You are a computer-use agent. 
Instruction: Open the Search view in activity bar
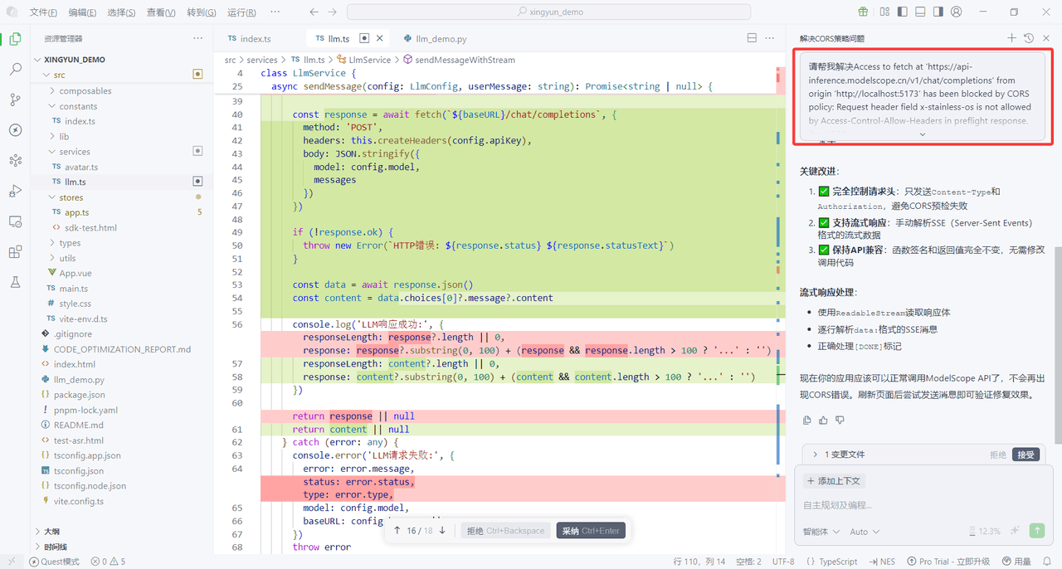pos(15,70)
